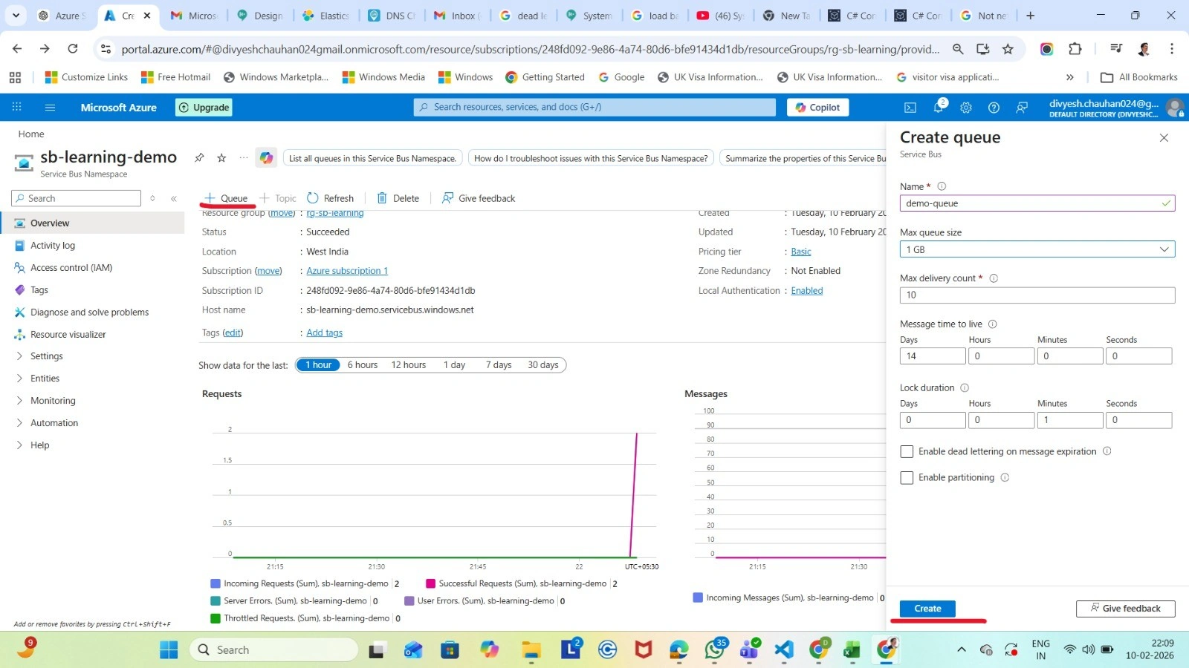Enable dead lettering on message expiration

tap(907, 451)
